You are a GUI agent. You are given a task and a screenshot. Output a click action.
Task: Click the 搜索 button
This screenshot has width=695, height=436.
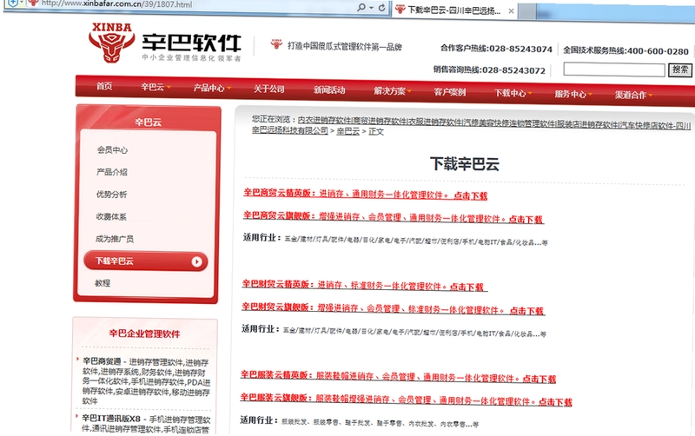pyautogui.click(x=680, y=69)
